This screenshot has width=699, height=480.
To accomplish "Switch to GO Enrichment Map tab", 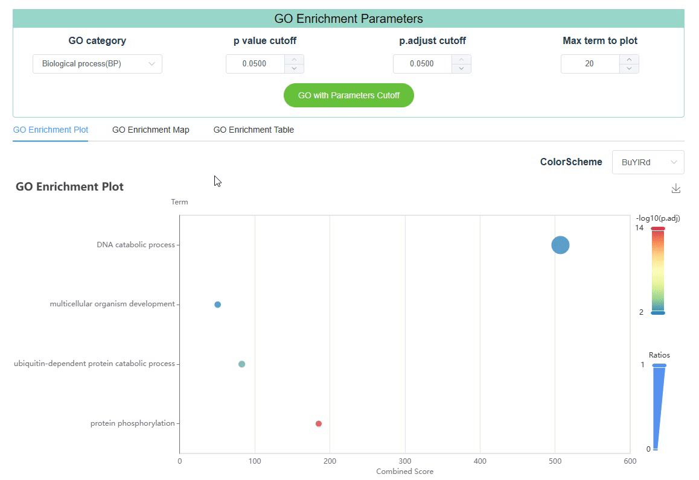I will click(150, 130).
